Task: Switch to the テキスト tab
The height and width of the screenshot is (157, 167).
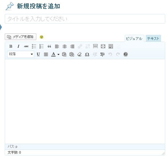Action: coord(153,39)
